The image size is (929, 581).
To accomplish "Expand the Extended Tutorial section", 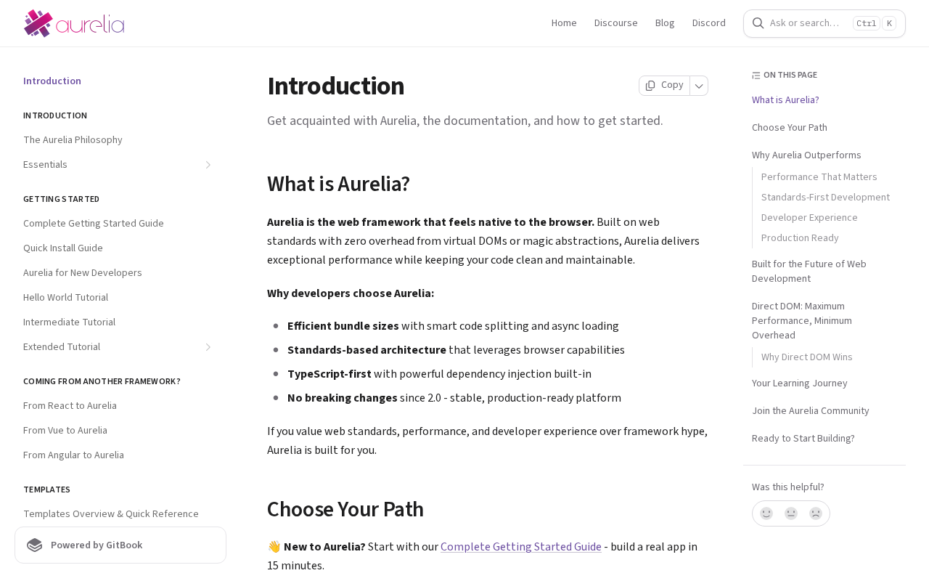I will (x=208, y=347).
